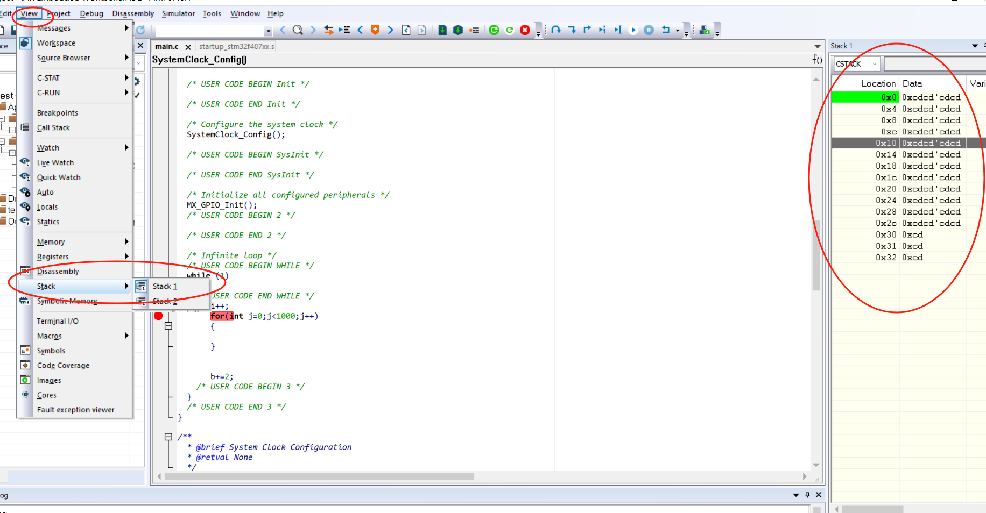Click the Go To line icon
Screen dimensions: 986x513
[x=344, y=30]
